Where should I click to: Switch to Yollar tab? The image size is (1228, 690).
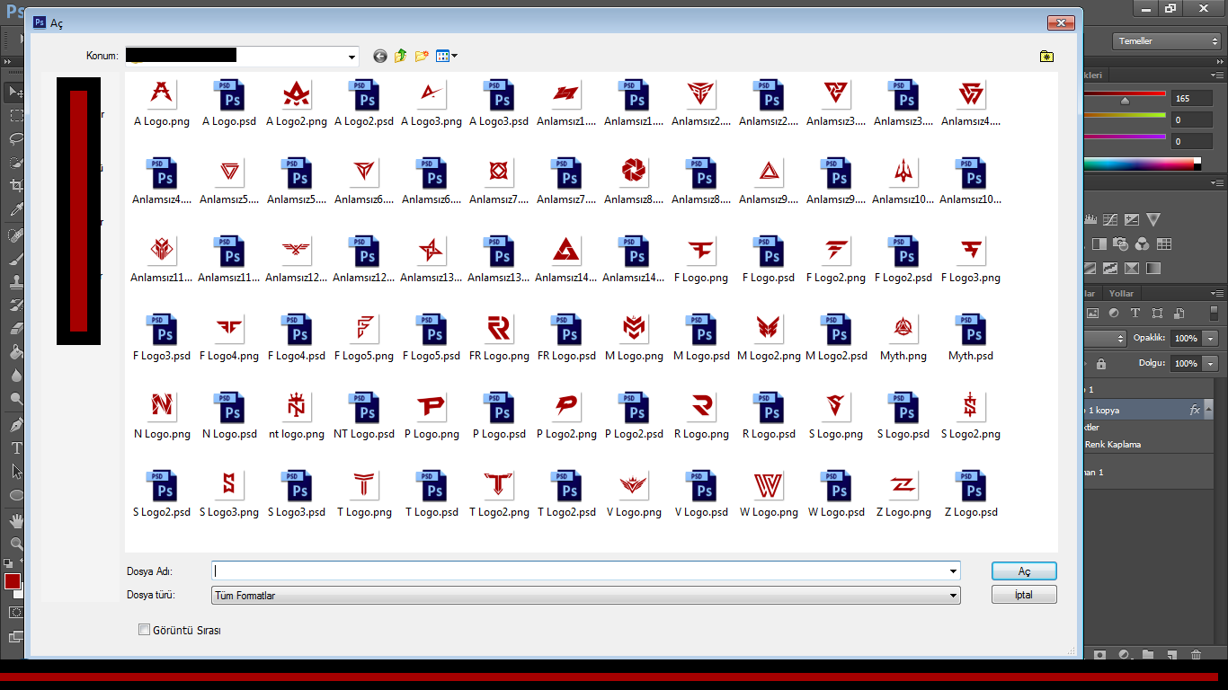point(1121,293)
